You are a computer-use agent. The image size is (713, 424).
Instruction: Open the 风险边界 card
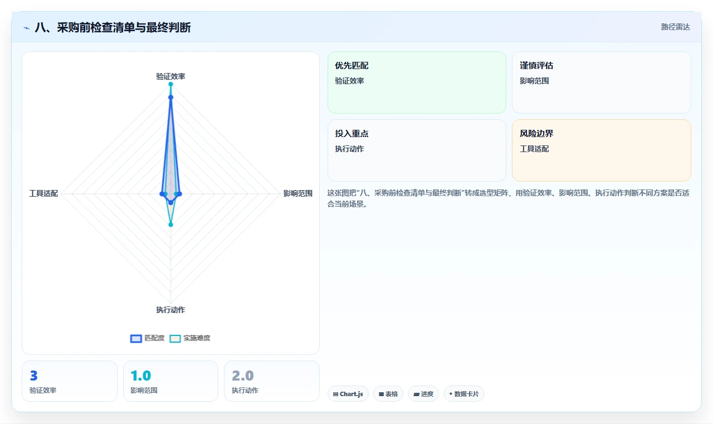pyautogui.click(x=602, y=150)
